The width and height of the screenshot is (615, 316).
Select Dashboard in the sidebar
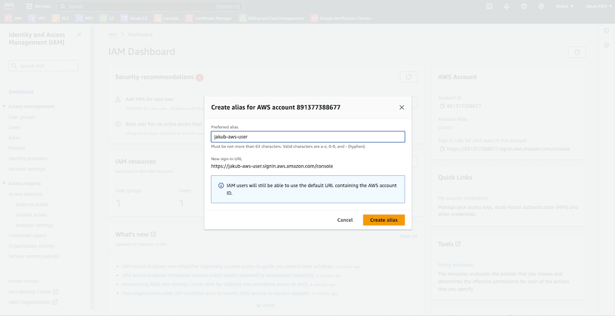[x=21, y=92]
